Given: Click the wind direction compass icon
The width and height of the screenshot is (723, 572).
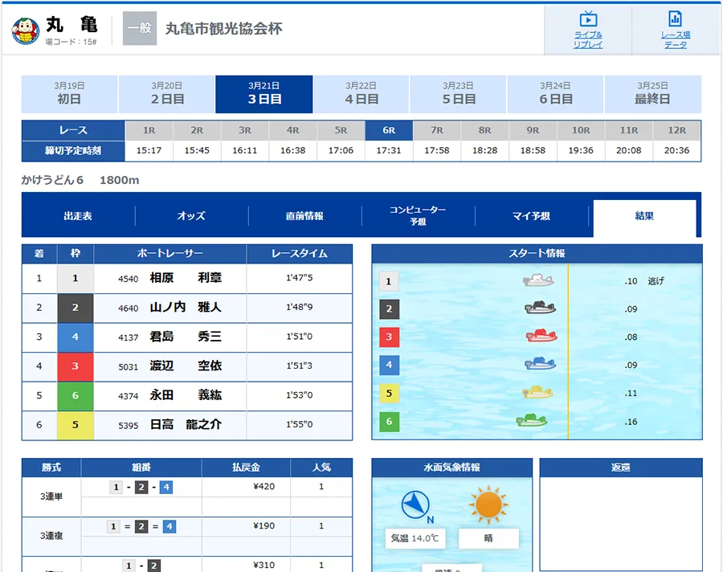Looking at the screenshot, I should click(415, 505).
